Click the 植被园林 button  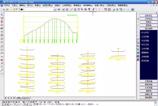click(x=149, y=97)
